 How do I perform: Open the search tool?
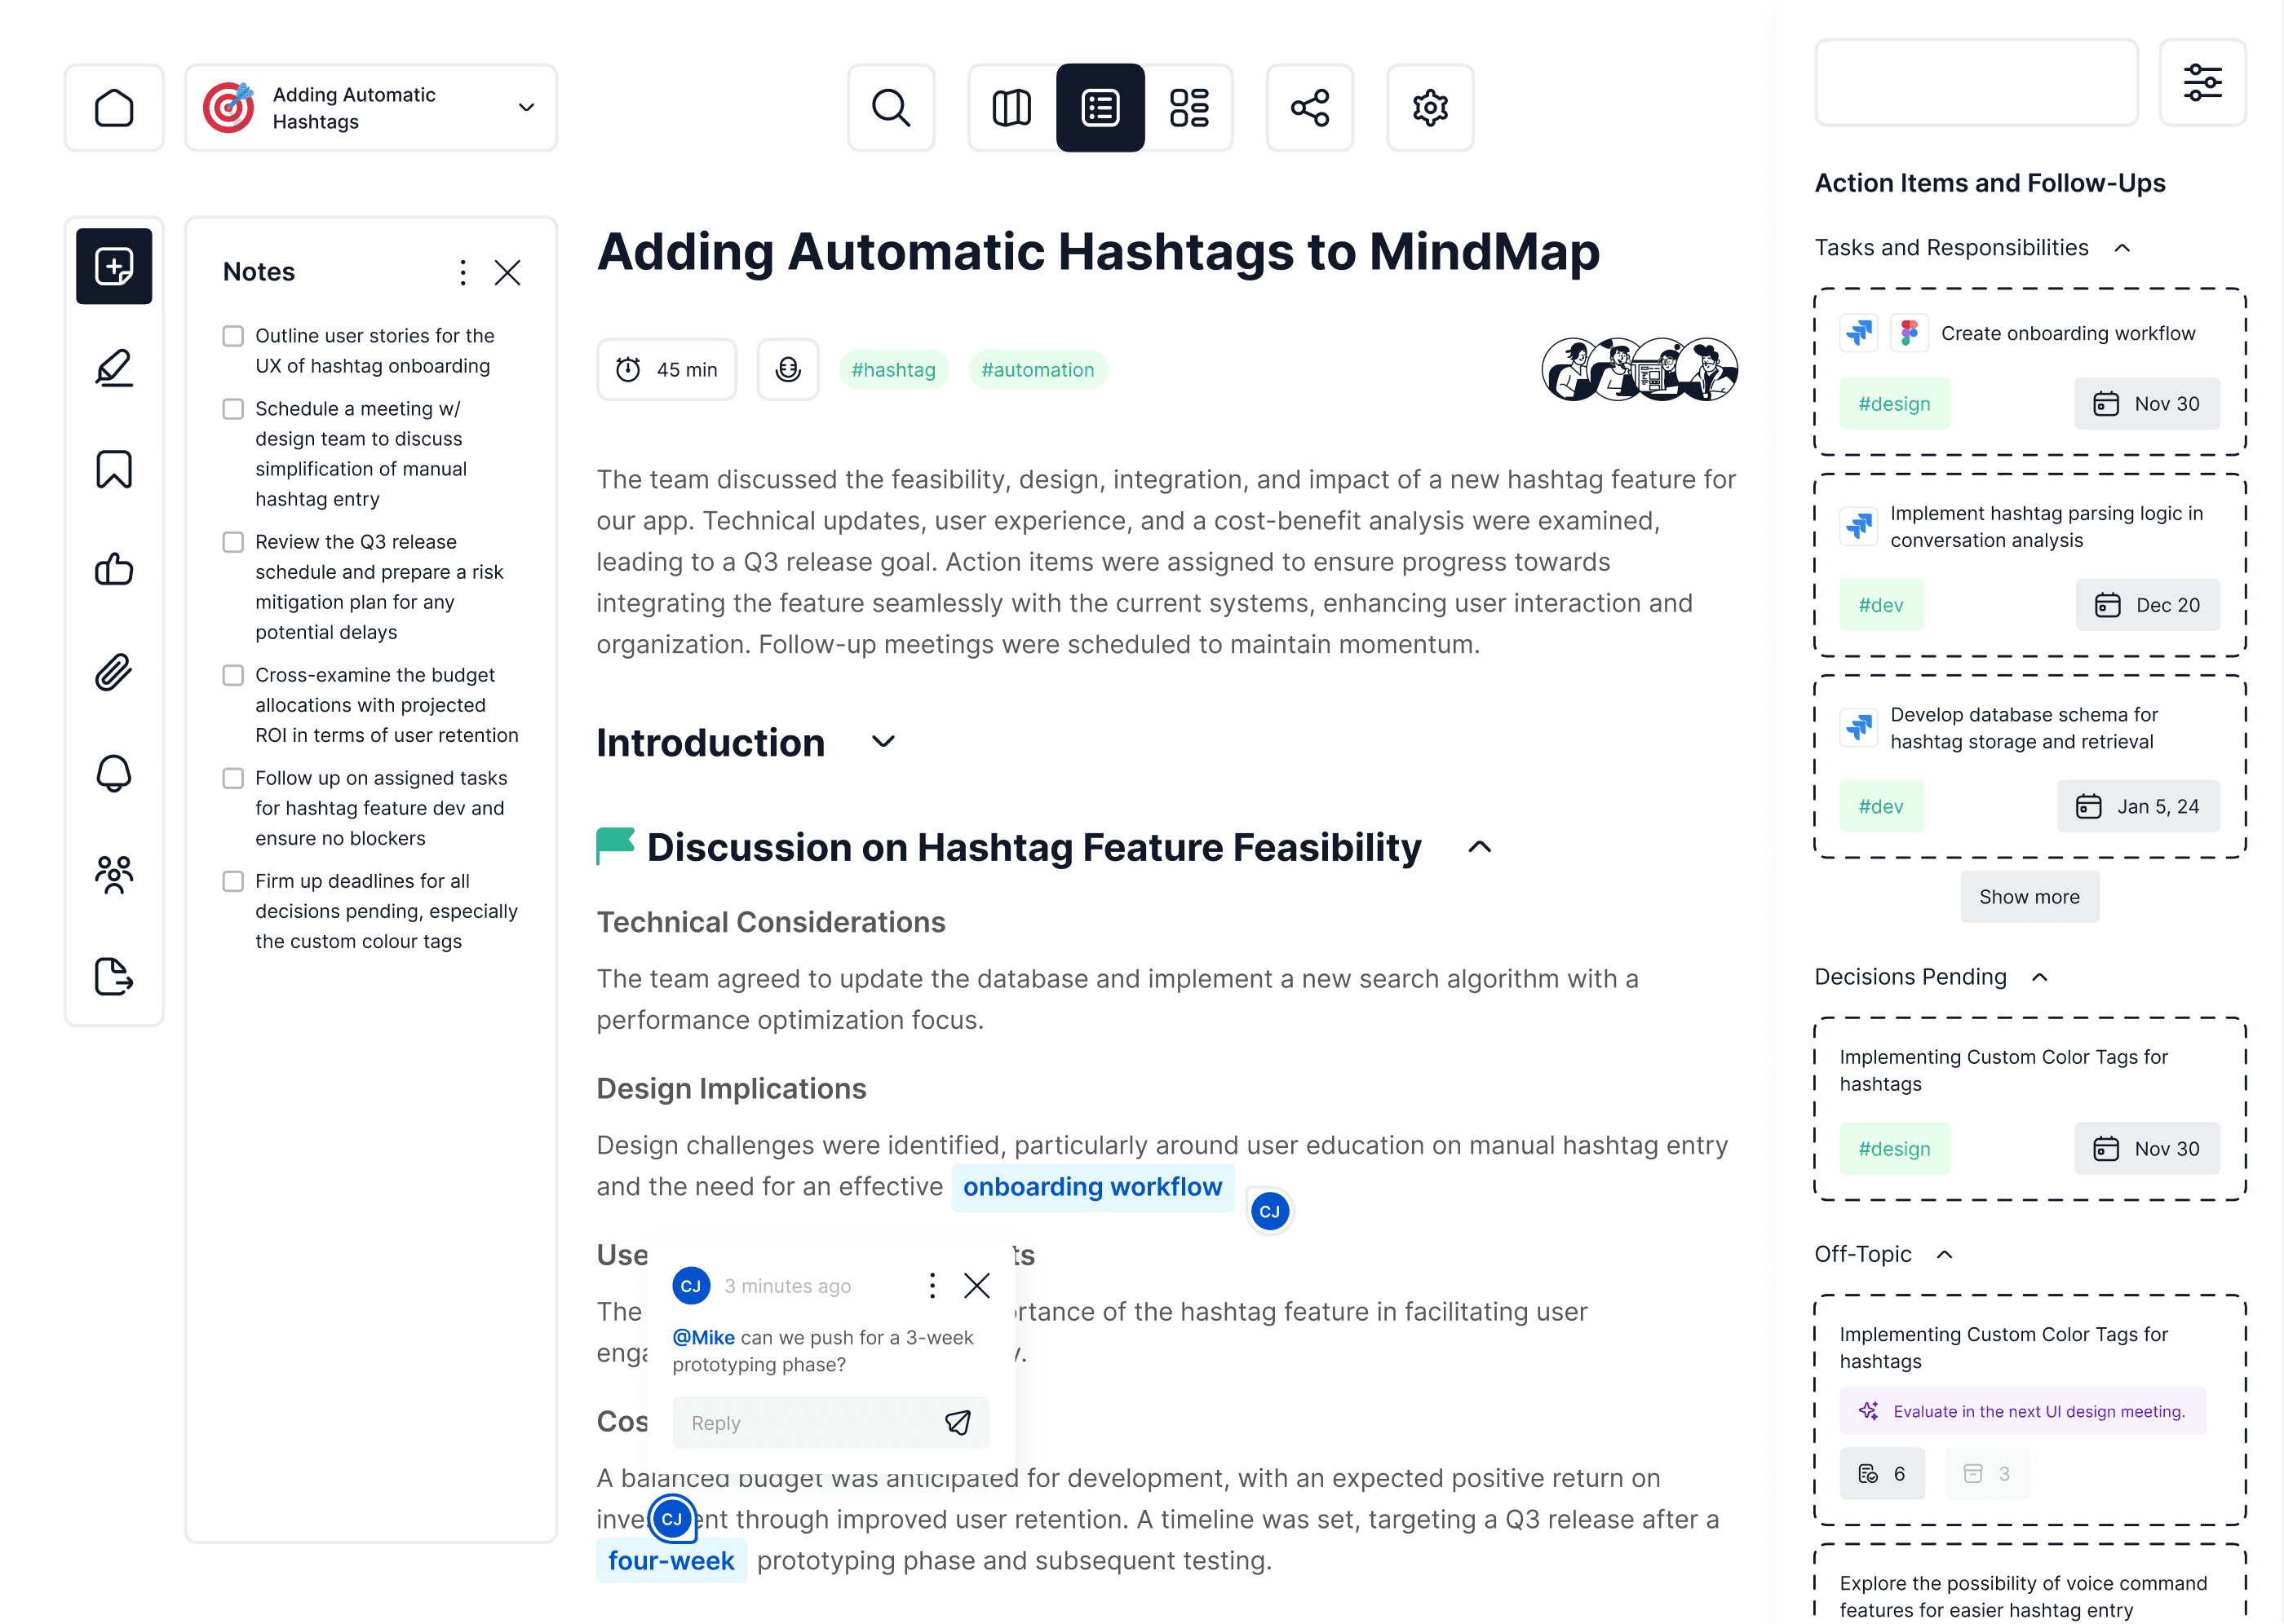(889, 107)
